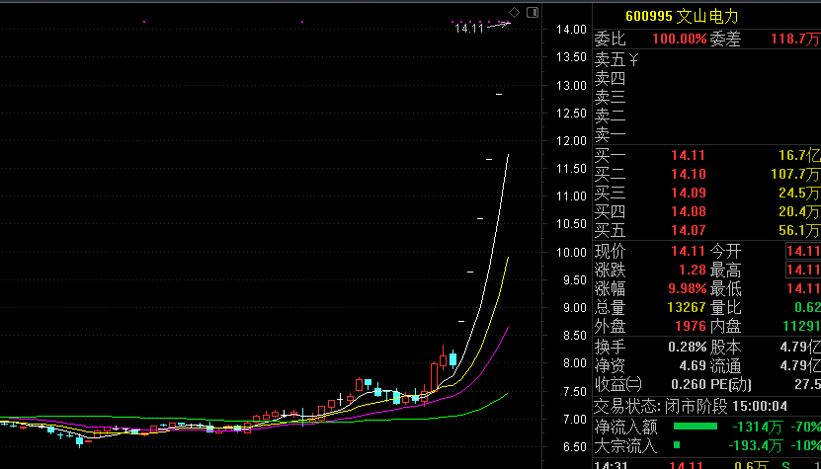Click the 净流入额 value -1314万
Image resolution: width=821 pixels, height=469 pixels.
(757, 428)
